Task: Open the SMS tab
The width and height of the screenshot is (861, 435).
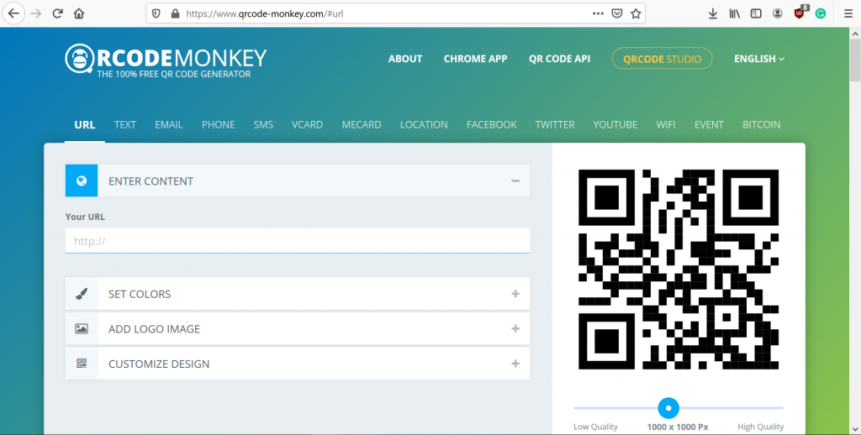Action: click(x=263, y=125)
